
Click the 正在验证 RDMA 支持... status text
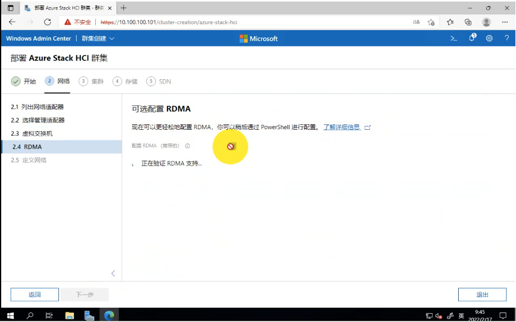pos(172,163)
